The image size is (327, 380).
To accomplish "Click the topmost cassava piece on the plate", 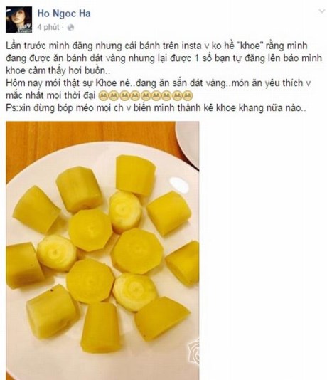I will pyautogui.click(x=135, y=175).
